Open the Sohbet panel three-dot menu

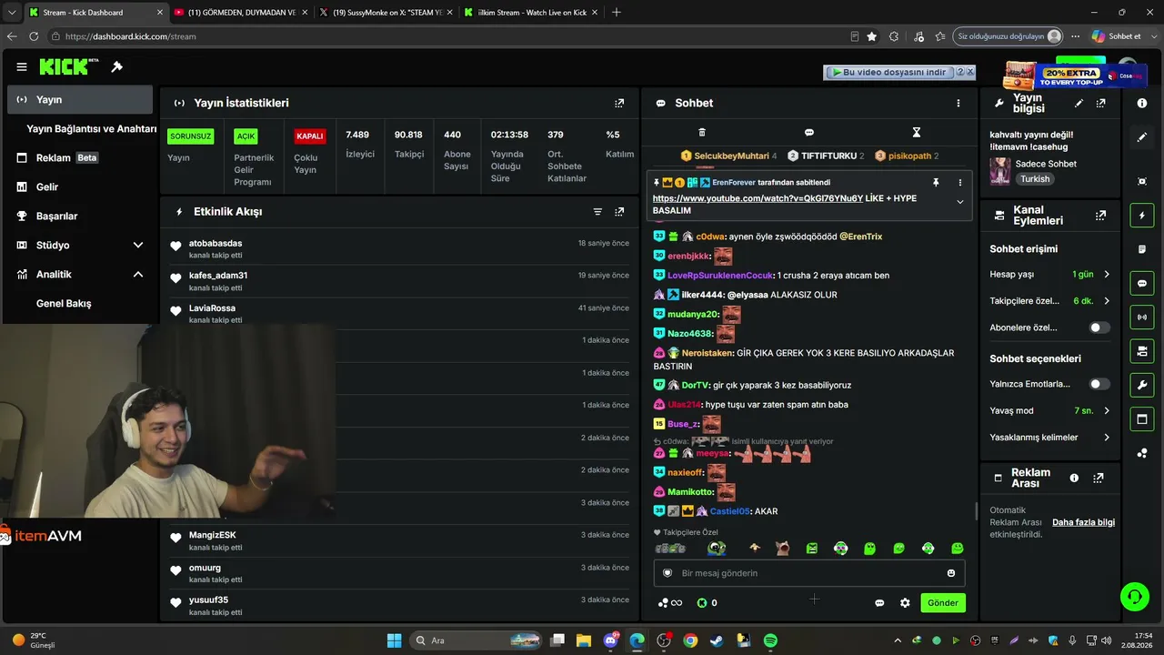pos(958,103)
